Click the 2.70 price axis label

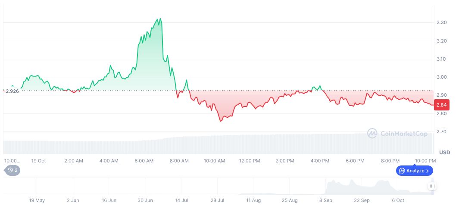click(441, 132)
